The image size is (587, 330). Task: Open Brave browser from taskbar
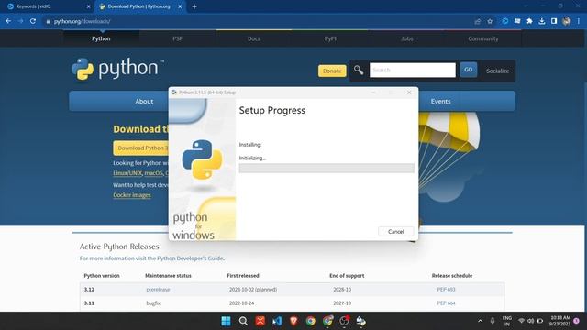[293, 321]
